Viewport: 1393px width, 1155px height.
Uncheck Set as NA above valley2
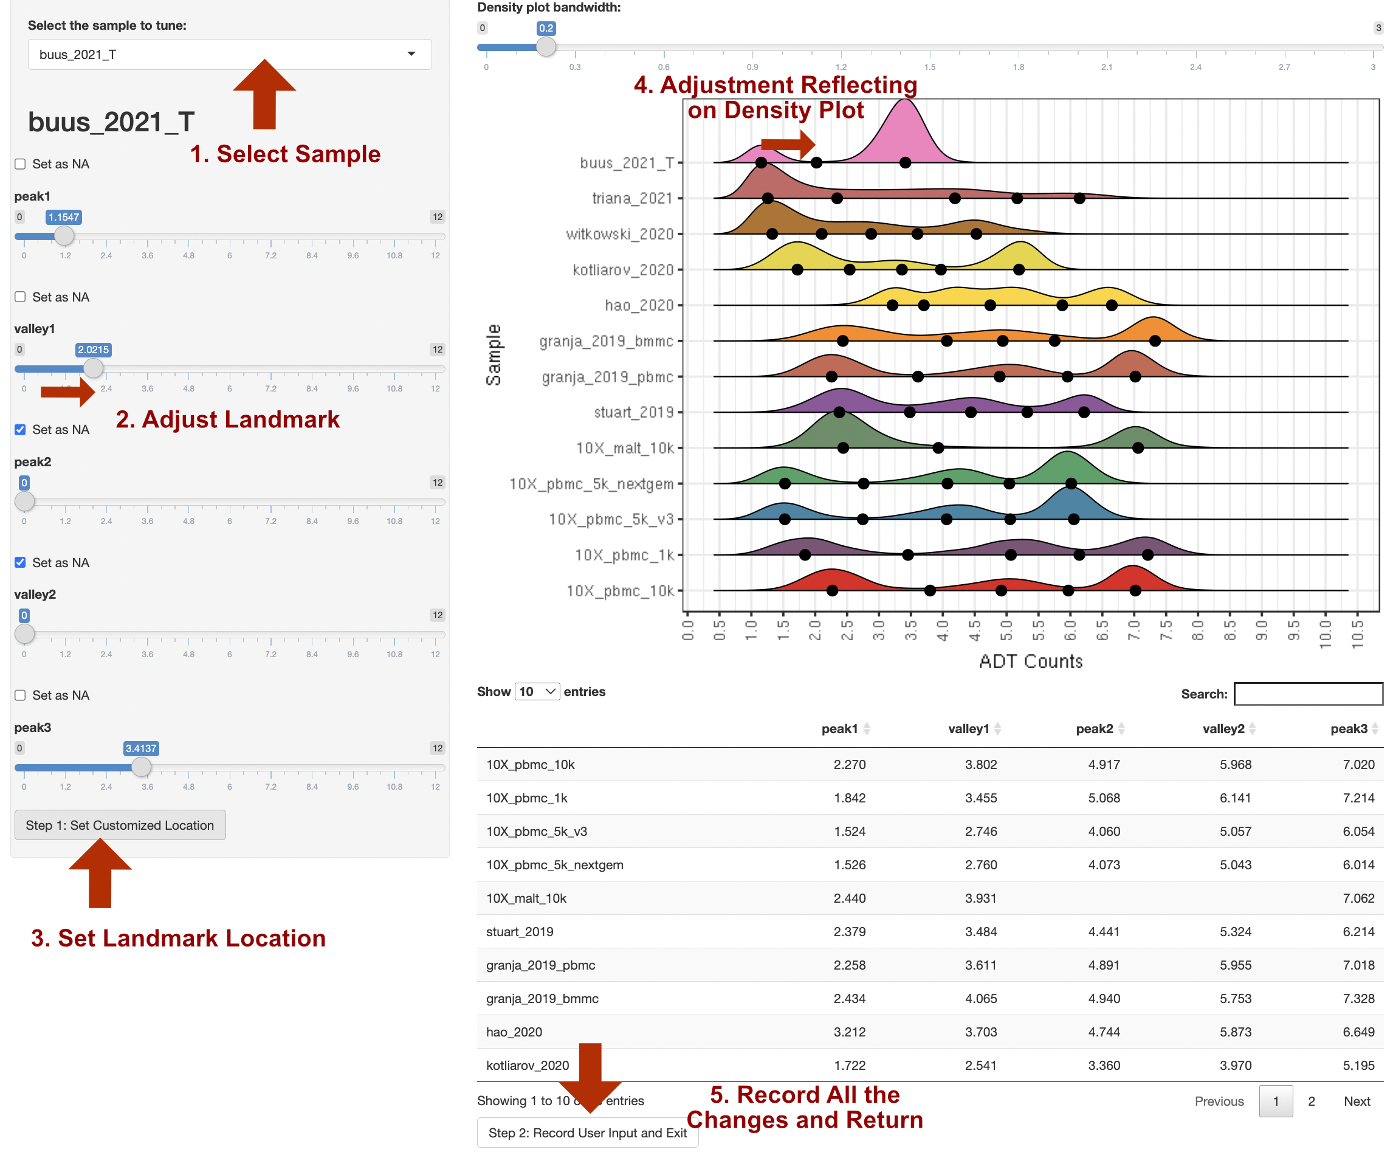21,562
